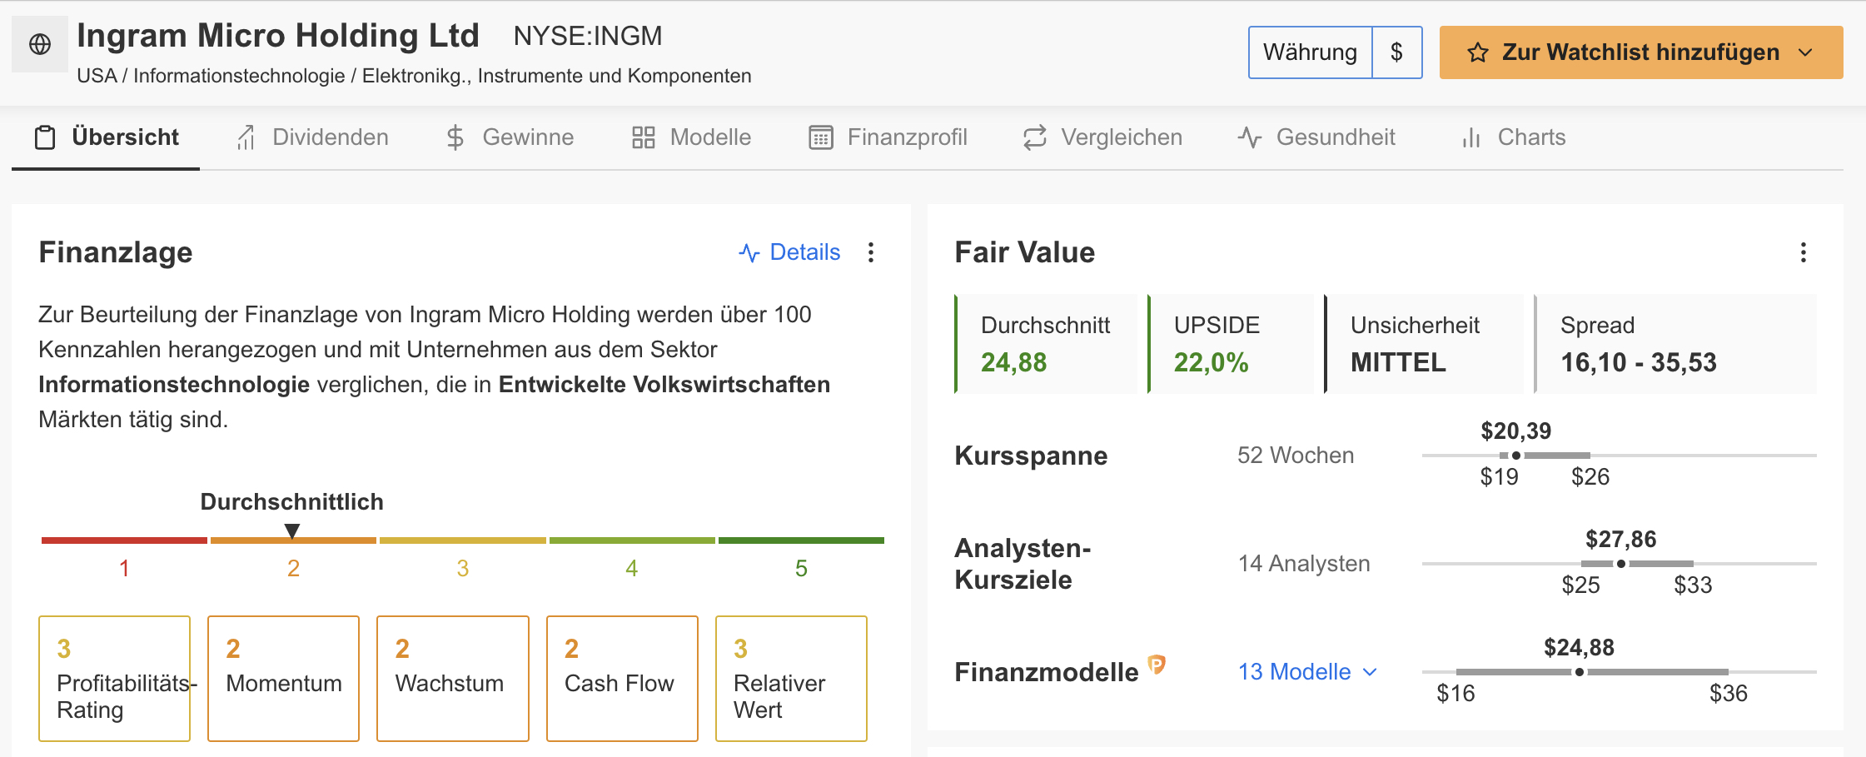The height and width of the screenshot is (757, 1866).
Task: Open the Vergleichen tab
Action: 1102,137
